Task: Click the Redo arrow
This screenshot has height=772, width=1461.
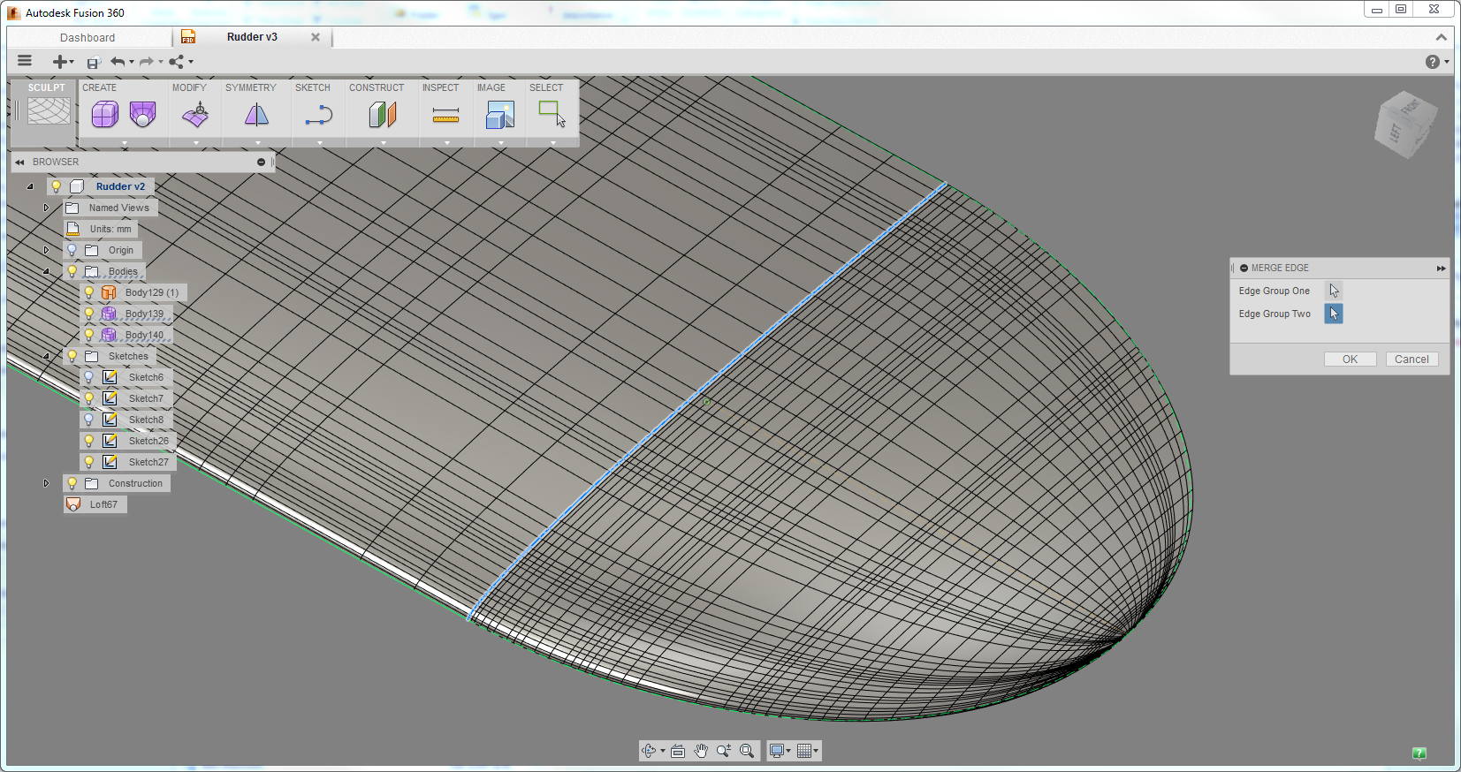Action: coord(147,62)
